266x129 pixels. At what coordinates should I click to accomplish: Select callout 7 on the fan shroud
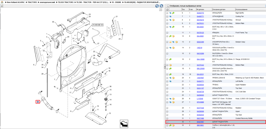tap(55, 80)
